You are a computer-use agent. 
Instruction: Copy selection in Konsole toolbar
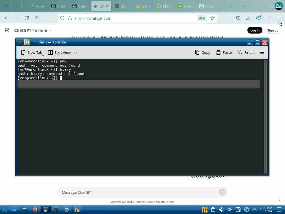pos(203,52)
